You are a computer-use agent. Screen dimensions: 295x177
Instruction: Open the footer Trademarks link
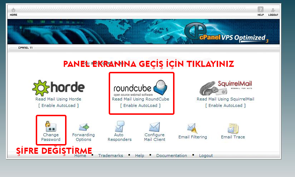tap(110, 156)
